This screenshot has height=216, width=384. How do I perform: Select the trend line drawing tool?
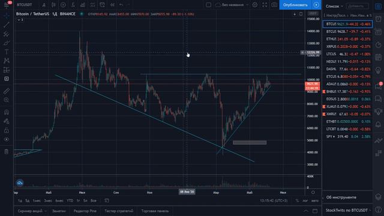7,25
